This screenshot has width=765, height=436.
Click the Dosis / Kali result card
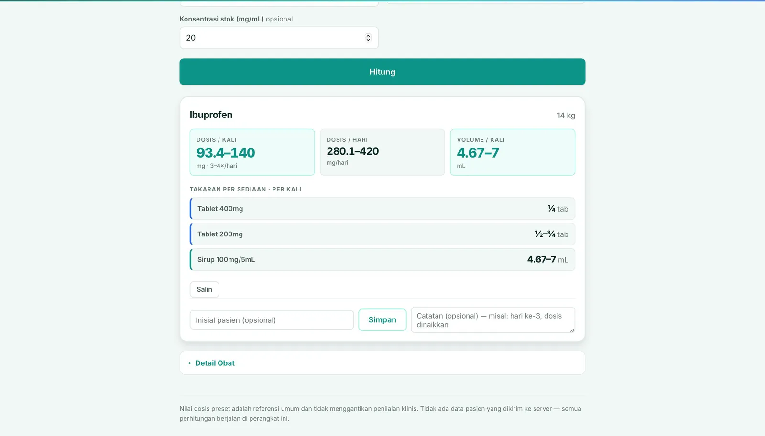252,152
